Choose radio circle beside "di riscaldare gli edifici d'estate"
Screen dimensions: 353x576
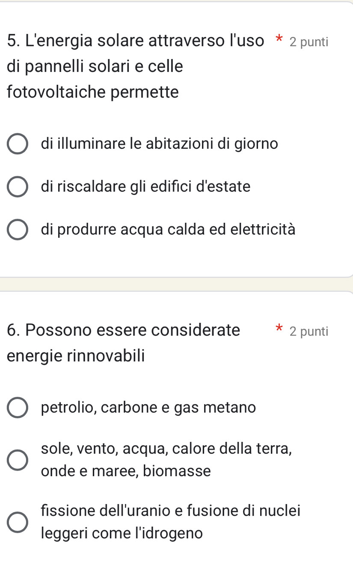[18, 187]
